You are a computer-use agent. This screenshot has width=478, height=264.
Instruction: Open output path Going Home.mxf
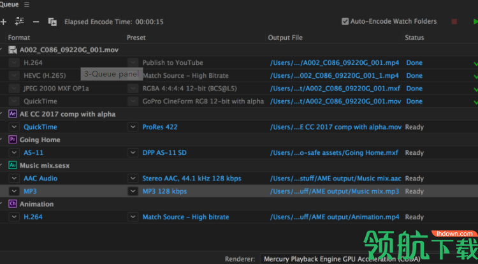334,152
